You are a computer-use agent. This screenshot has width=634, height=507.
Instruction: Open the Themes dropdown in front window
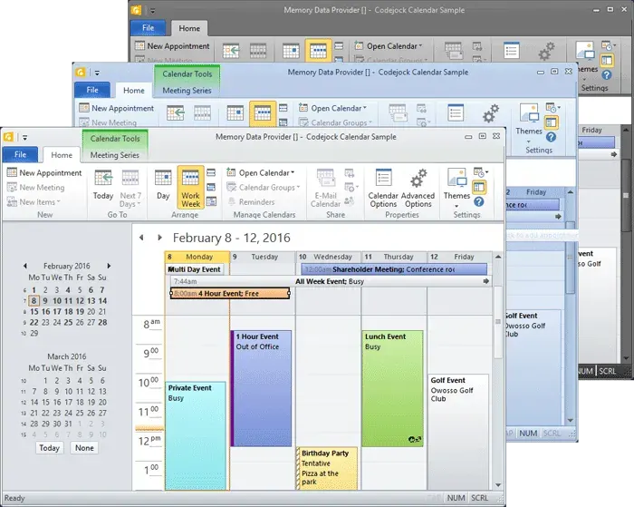point(456,188)
